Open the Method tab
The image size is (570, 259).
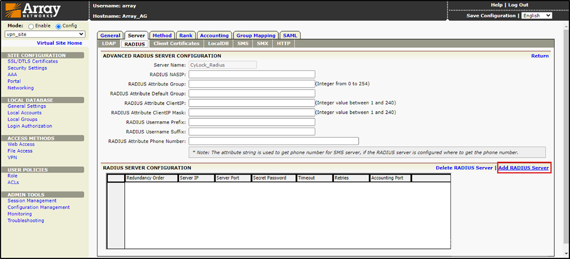pos(162,36)
